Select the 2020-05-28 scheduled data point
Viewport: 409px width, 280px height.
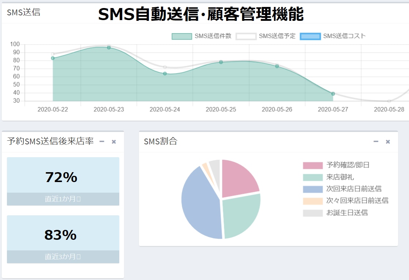pos(389,101)
